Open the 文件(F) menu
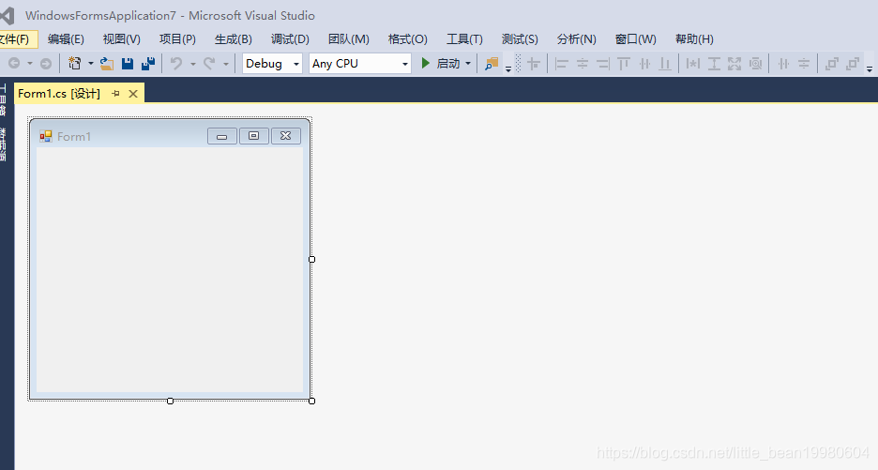 15,39
